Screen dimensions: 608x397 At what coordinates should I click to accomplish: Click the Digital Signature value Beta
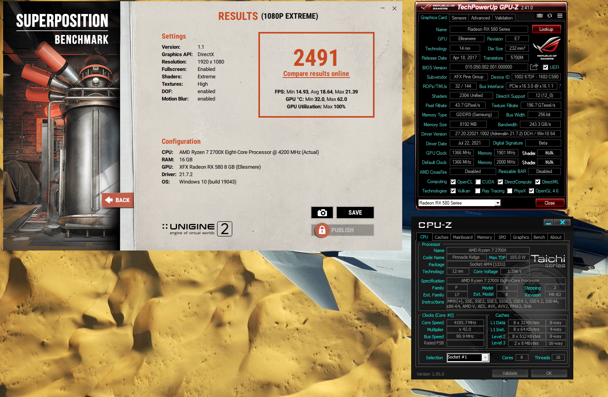pyautogui.click(x=543, y=143)
